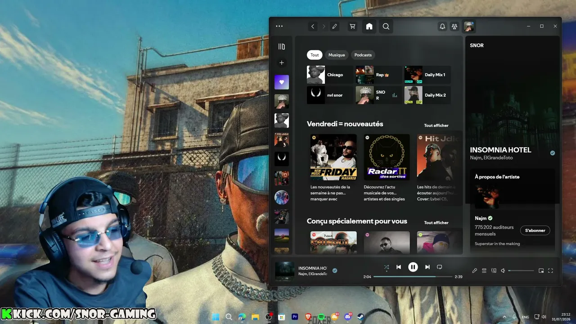Viewport: 576px width, 324px height.
Task: Show all in Conçu spécialement pour vous
Action: pyautogui.click(x=436, y=223)
